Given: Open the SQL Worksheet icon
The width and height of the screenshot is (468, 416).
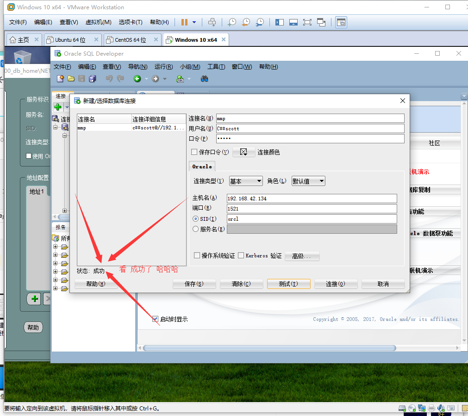Looking at the screenshot, I should pyautogui.click(x=180, y=79).
